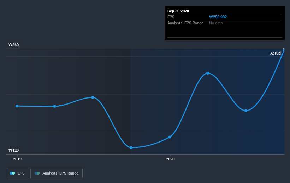Click the 2020 x-axis label
Image resolution: width=290 pixels, height=183 pixels.
170,159
